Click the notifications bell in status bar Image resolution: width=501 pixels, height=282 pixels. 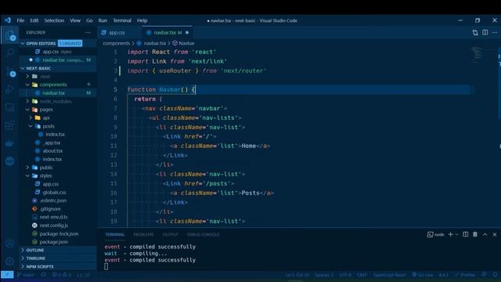[x=495, y=275]
